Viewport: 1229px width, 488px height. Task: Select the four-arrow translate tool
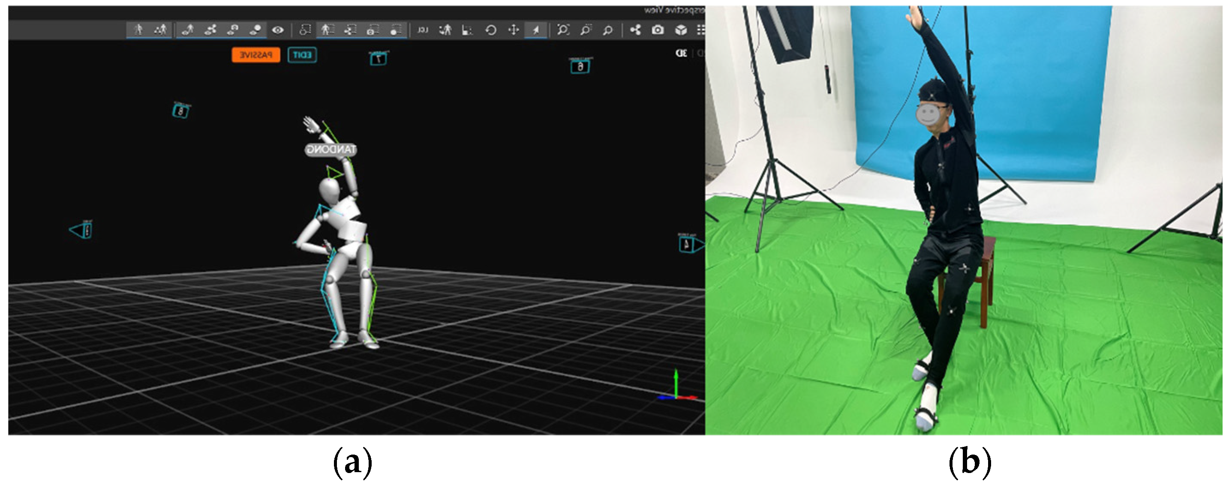(x=514, y=30)
